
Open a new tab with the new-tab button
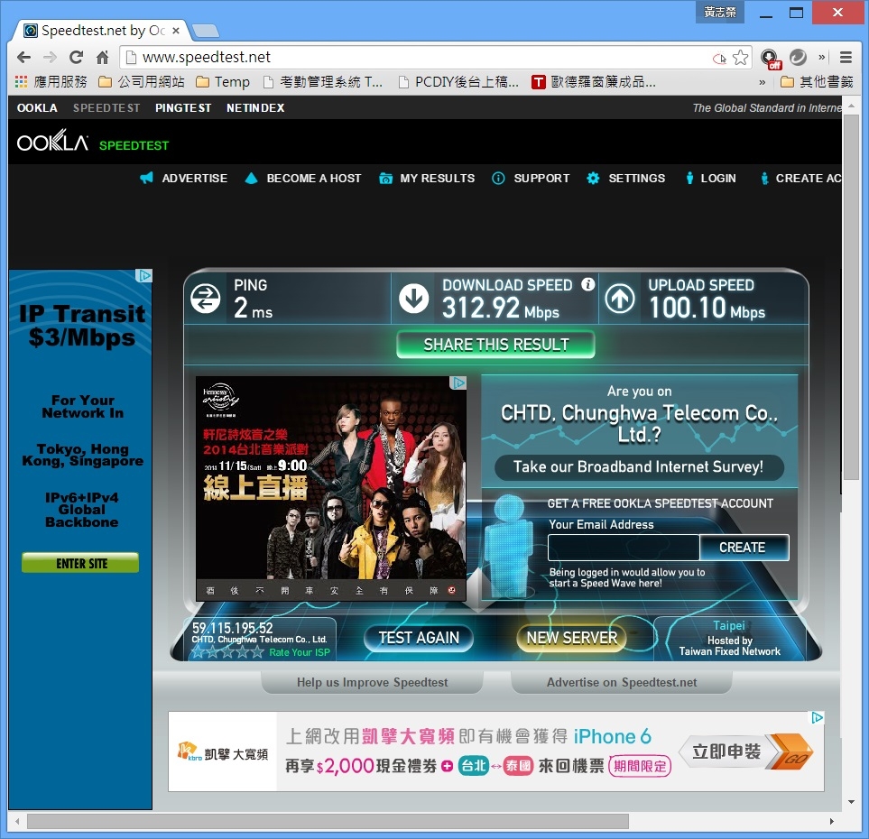pos(205,31)
